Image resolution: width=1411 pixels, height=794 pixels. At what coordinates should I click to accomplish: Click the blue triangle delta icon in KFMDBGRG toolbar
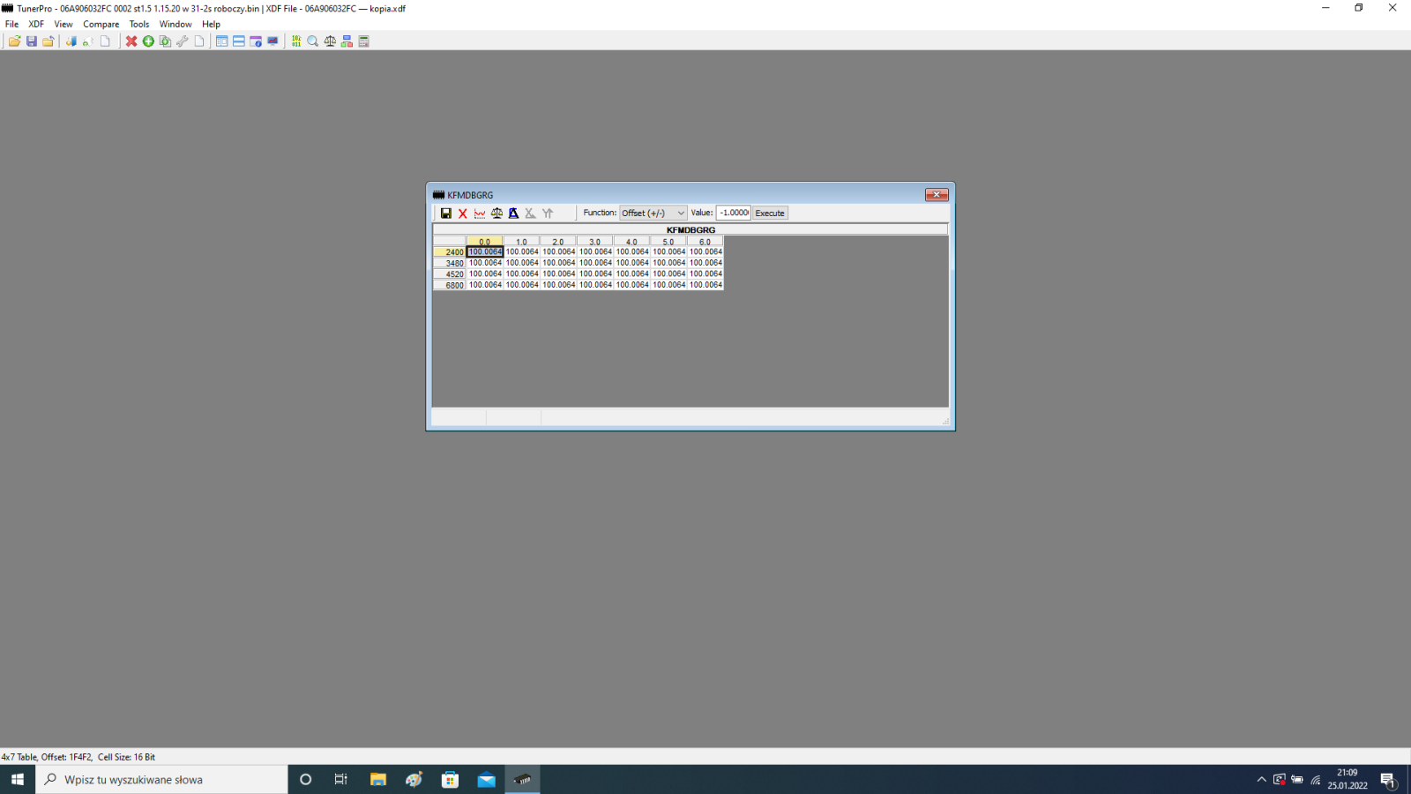(x=513, y=213)
